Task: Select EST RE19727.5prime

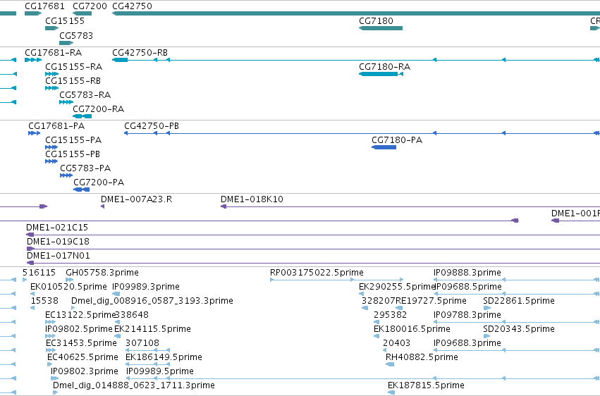Action: pyautogui.click(x=399, y=308)
